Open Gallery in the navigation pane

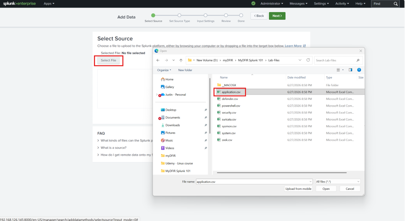pyautogui.click(x=167, y=87)
